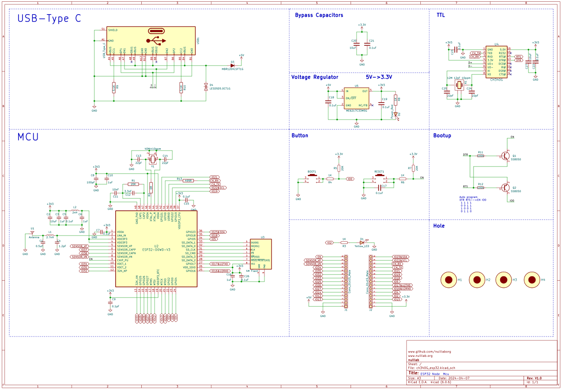This screenshot has width=563, height=390.
Task: Click the +5V power symbol beside D3
Action: click(x=241, y=57)
